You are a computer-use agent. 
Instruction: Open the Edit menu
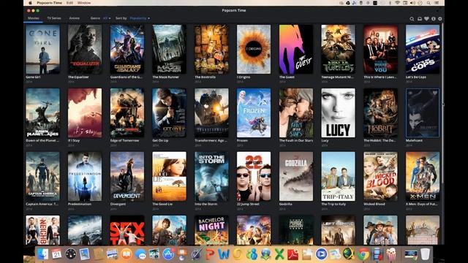(69, 3)
